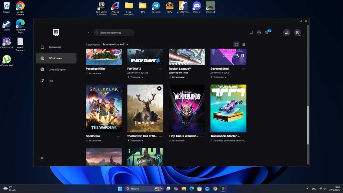Click Severed Steel achievements 0/52 text
This screenshot has width=343, height=193.
coord(220,73)
